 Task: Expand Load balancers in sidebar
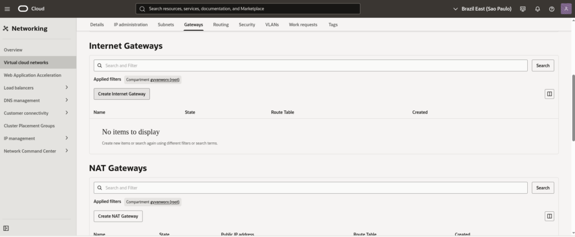[x=67, y=87]
